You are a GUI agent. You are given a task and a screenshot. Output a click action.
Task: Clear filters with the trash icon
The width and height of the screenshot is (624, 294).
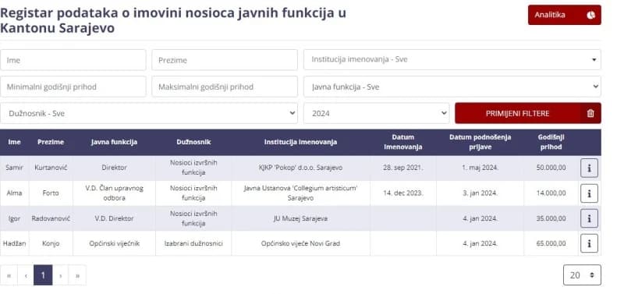[590, 113]
